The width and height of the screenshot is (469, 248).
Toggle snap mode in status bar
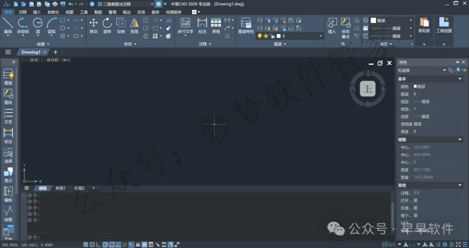(92, 245)
